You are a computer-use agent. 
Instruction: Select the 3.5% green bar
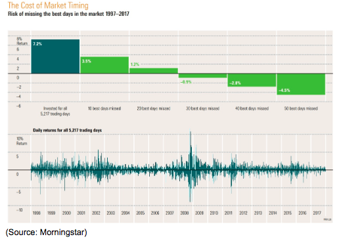point(104,65)
